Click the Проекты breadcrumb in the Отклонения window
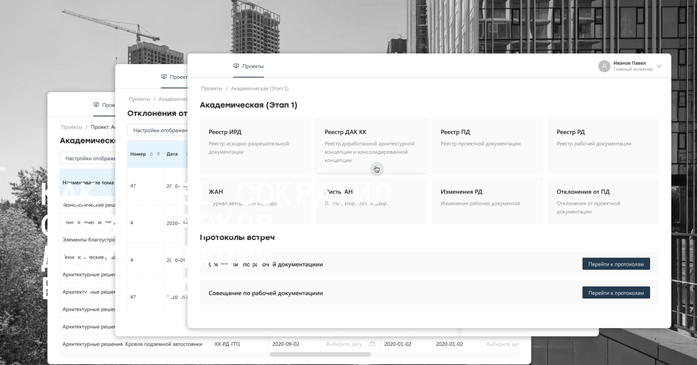Image resolution: width=697 pixels, height=365 pixels. point(139,99)
